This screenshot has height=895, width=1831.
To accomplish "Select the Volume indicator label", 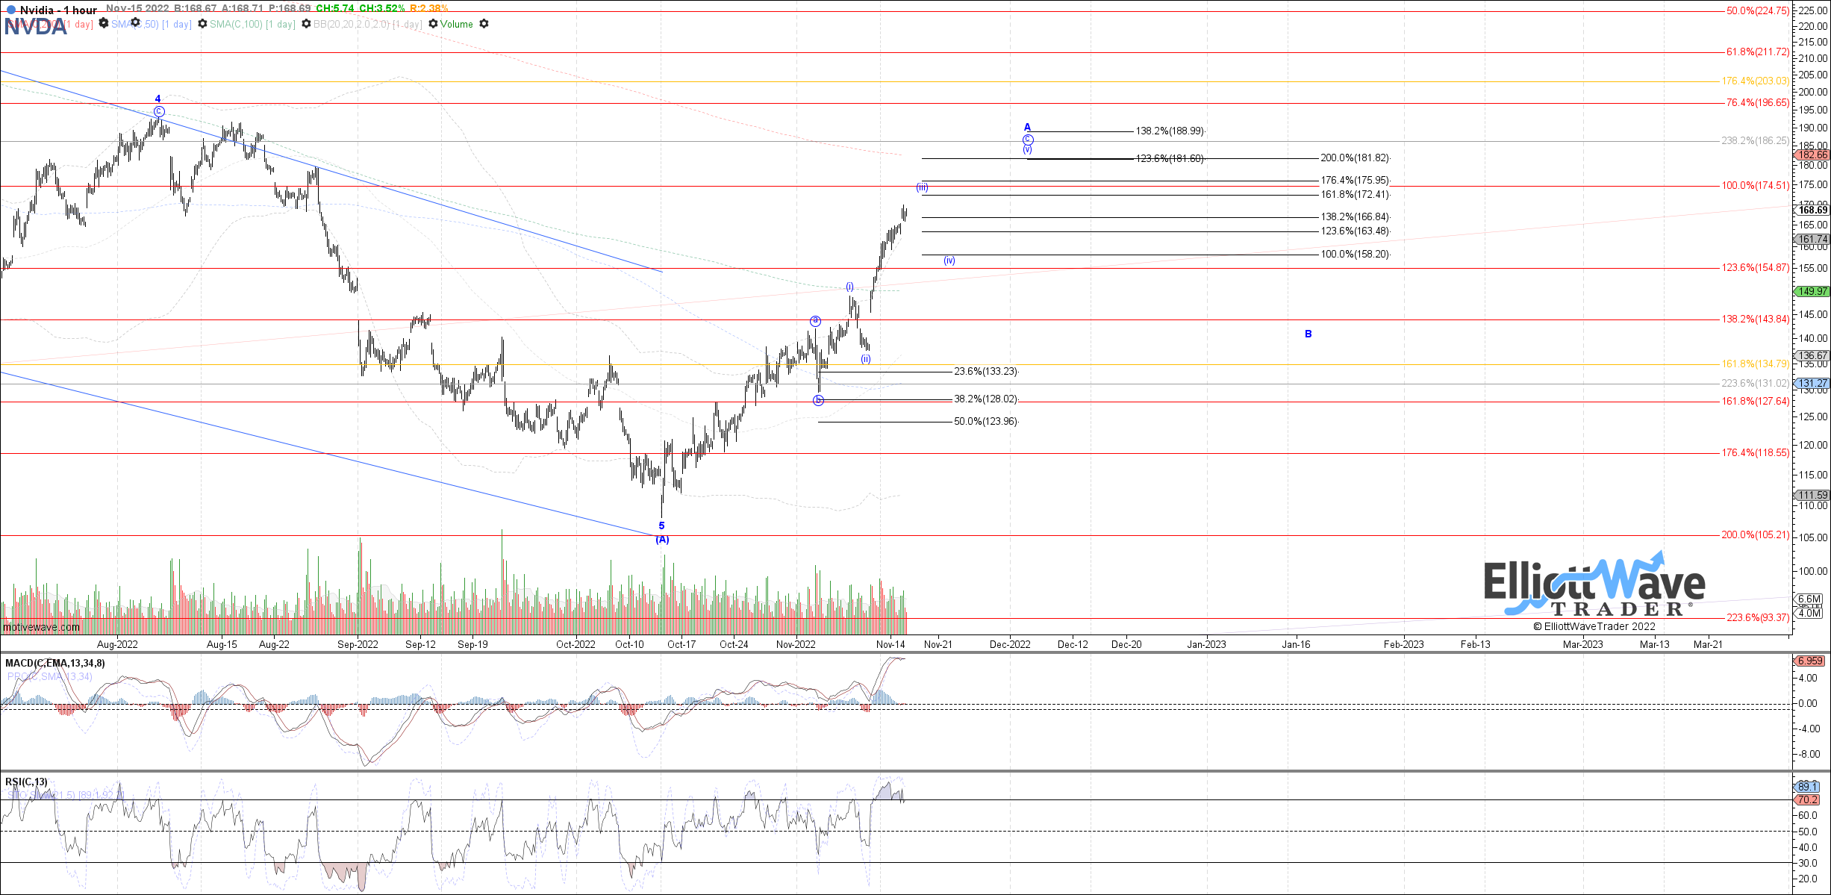I will coord(456,24).
